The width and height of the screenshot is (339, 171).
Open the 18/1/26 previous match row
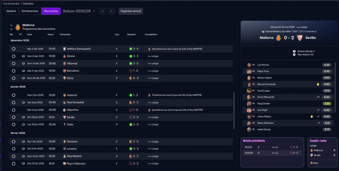[x=272, y=147]
